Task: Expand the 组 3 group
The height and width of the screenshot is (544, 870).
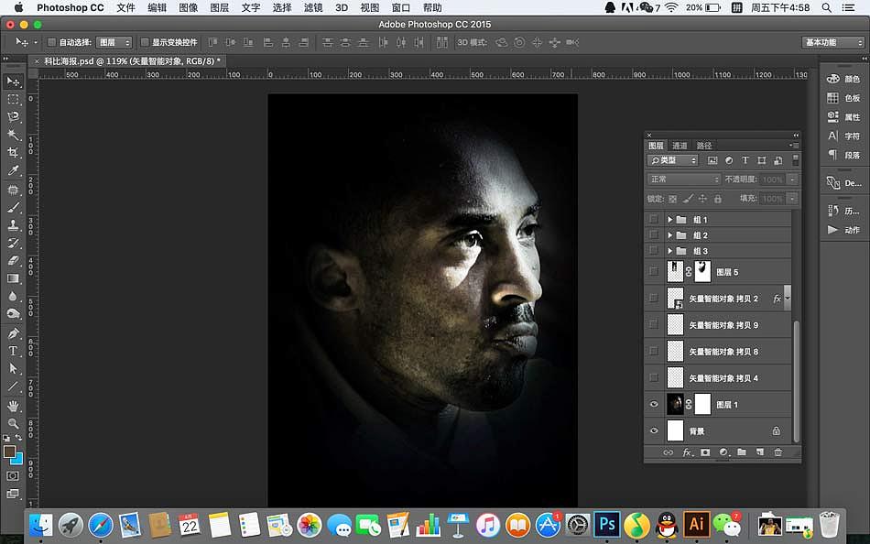Action: [669, 250]
